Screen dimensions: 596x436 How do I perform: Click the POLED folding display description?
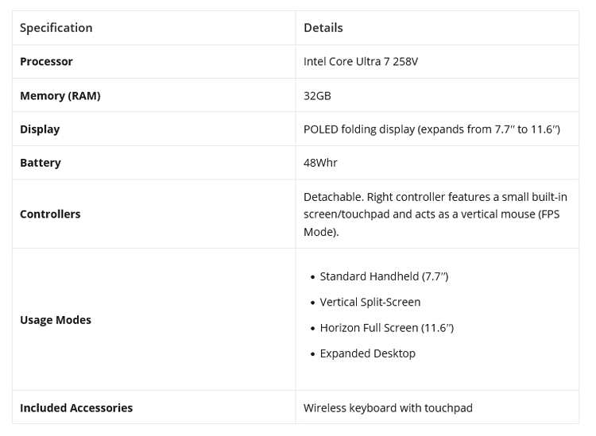coord(431,129)
